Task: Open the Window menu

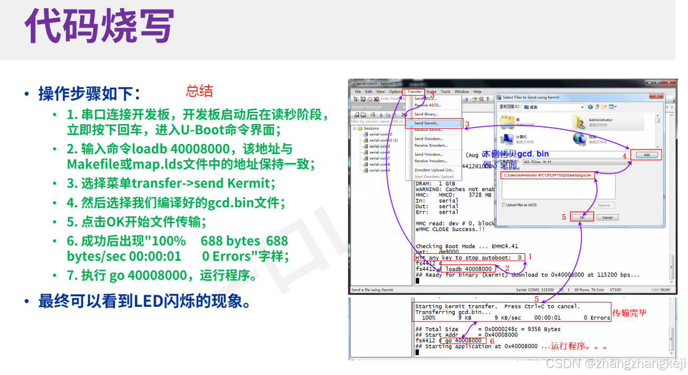Action: (x=462, y=92)
